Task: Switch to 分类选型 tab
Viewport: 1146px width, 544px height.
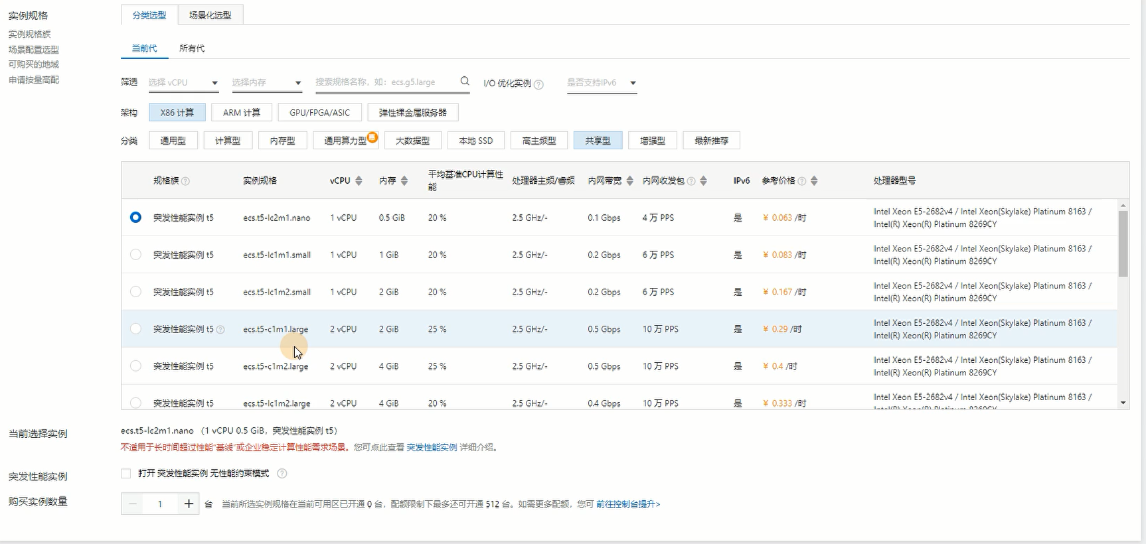Action: [x=149, y=15]
